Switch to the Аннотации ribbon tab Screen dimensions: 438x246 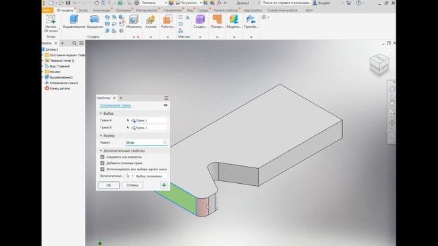[101, 10]
